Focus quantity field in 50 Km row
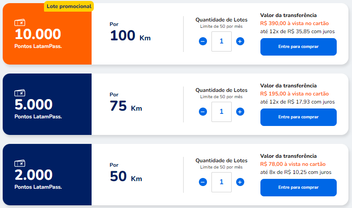Viewport: 352px width, 208px height. (221, 182)
